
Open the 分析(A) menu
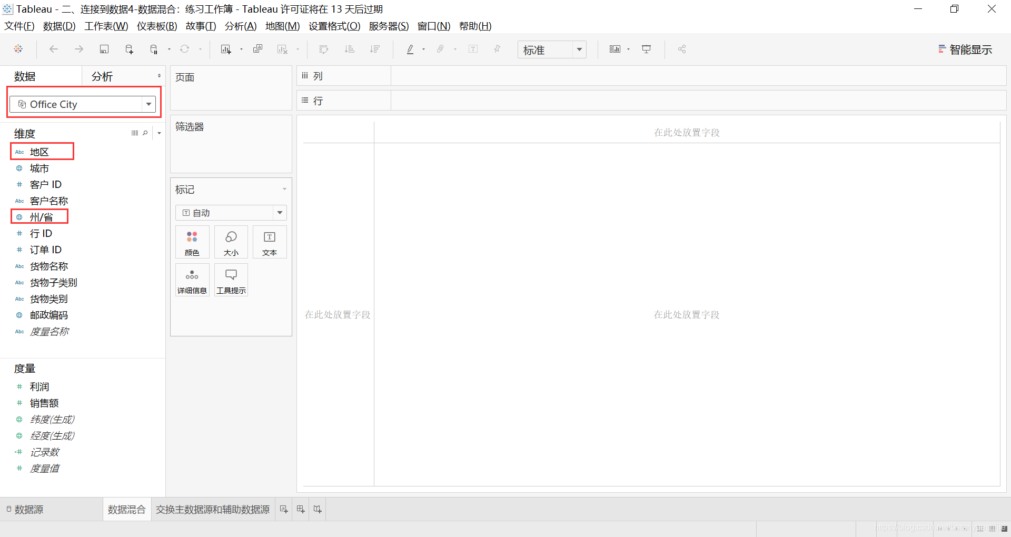pyautogui.click(x=241, y=26)
